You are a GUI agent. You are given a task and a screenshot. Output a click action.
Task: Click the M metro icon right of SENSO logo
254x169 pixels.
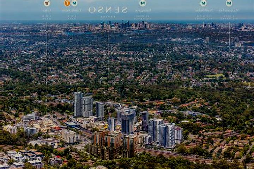click(143, 3)
